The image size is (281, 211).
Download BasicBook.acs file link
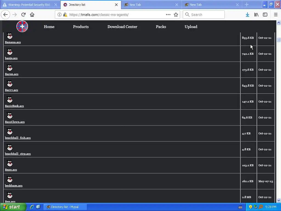(x=14, y=106)
